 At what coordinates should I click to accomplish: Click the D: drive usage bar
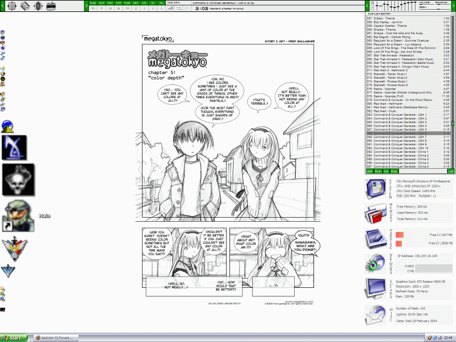tap(398, 244)
